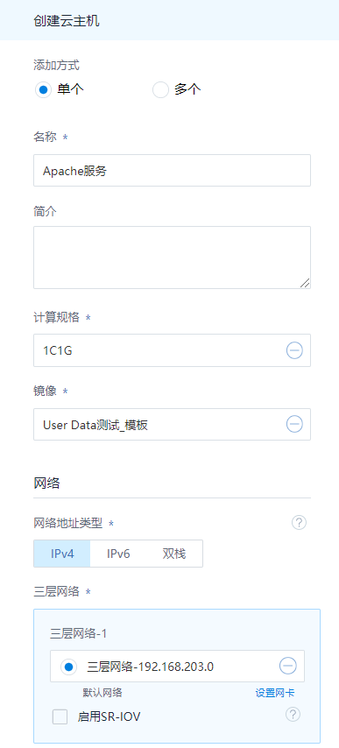Select the 单个 add mode radio
Viewport: 339px width, 748px height.
click(x=43, y=89)
